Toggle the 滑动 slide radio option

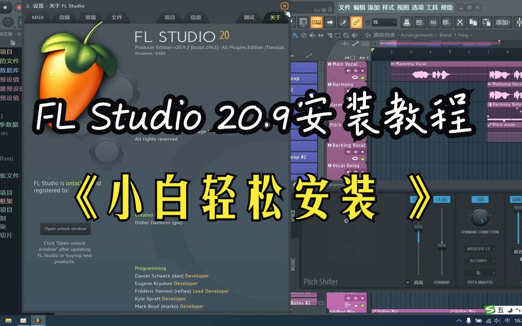click(x=367, y=58)
